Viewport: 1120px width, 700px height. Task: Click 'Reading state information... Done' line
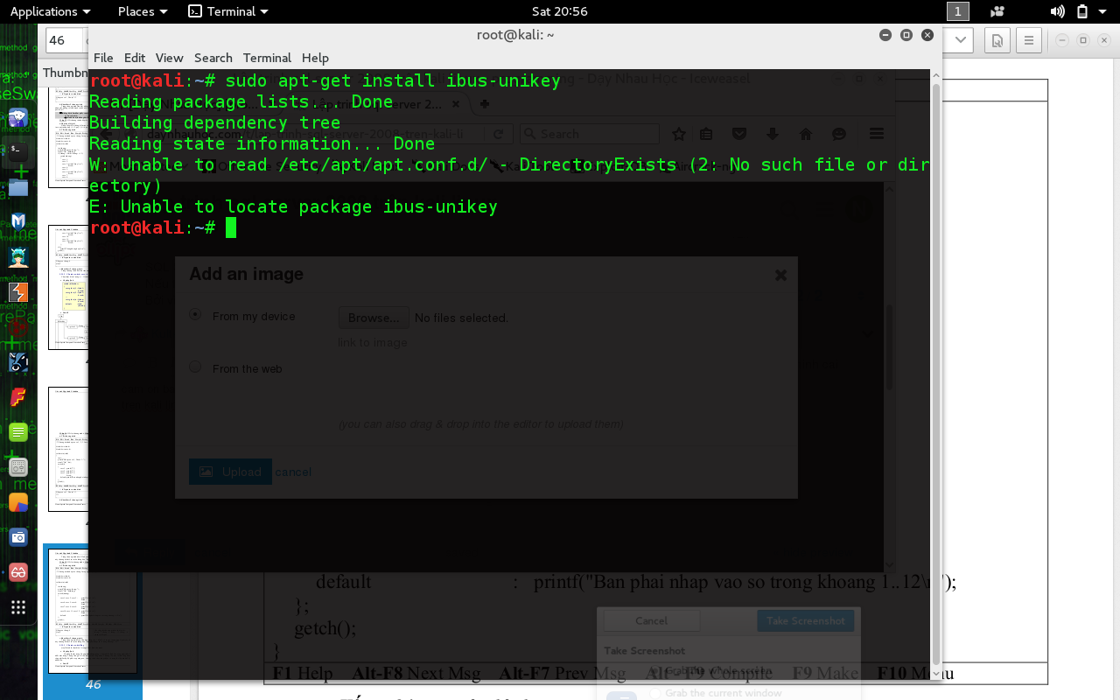(262, 143)
